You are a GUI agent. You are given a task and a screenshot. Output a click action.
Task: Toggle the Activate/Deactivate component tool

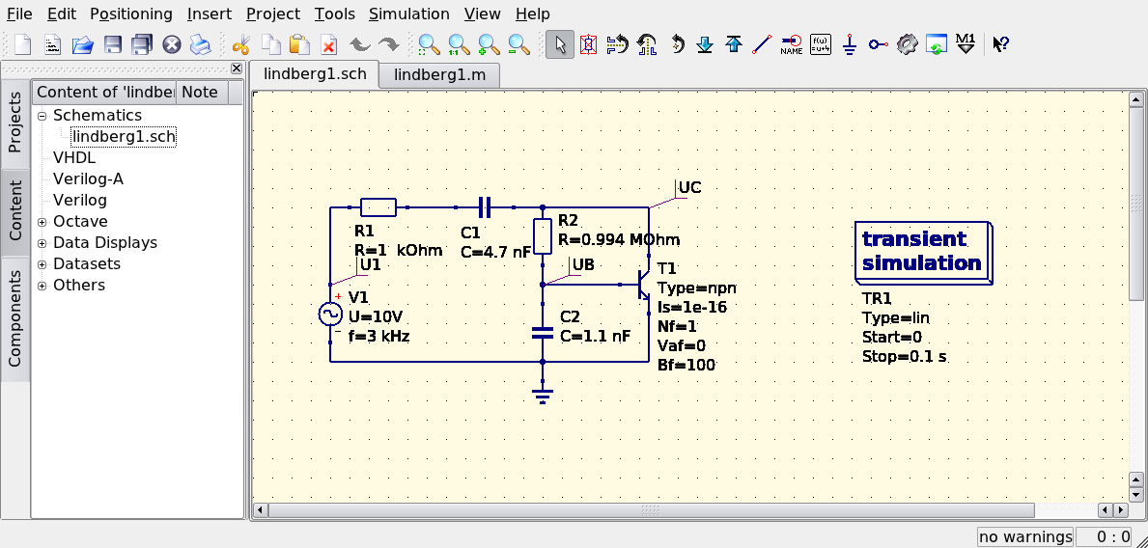588,44
